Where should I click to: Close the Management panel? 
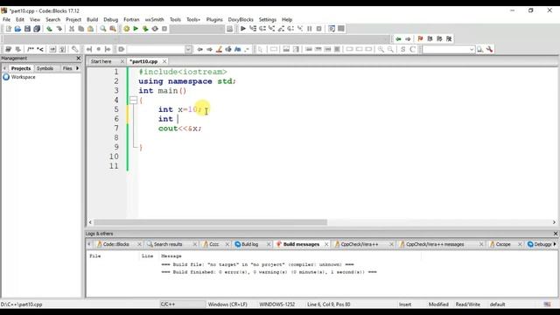pos(79,58)
